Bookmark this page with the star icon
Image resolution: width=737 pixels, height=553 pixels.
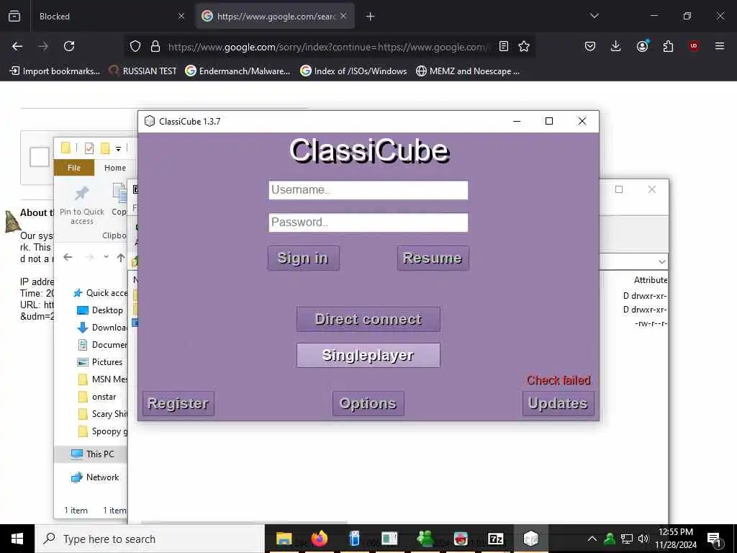tap(524, 46)
